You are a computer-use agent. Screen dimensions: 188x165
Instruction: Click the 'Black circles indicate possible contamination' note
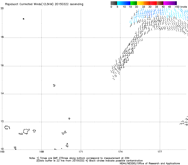tap(116, 161)
